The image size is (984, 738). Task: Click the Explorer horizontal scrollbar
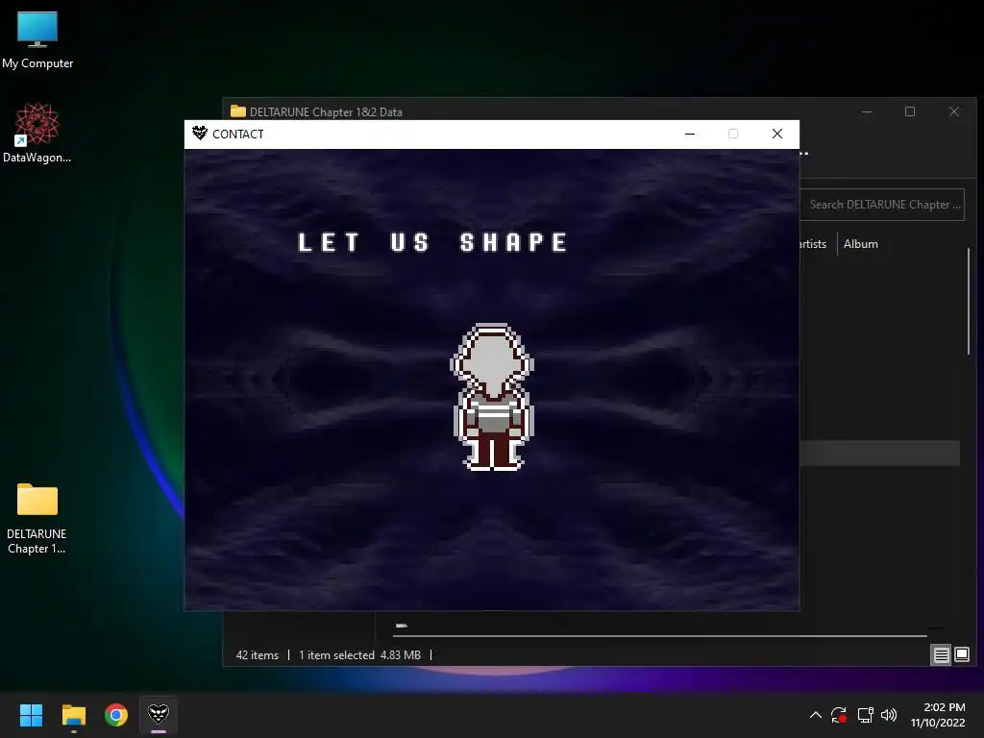click(x=660, y=636)
